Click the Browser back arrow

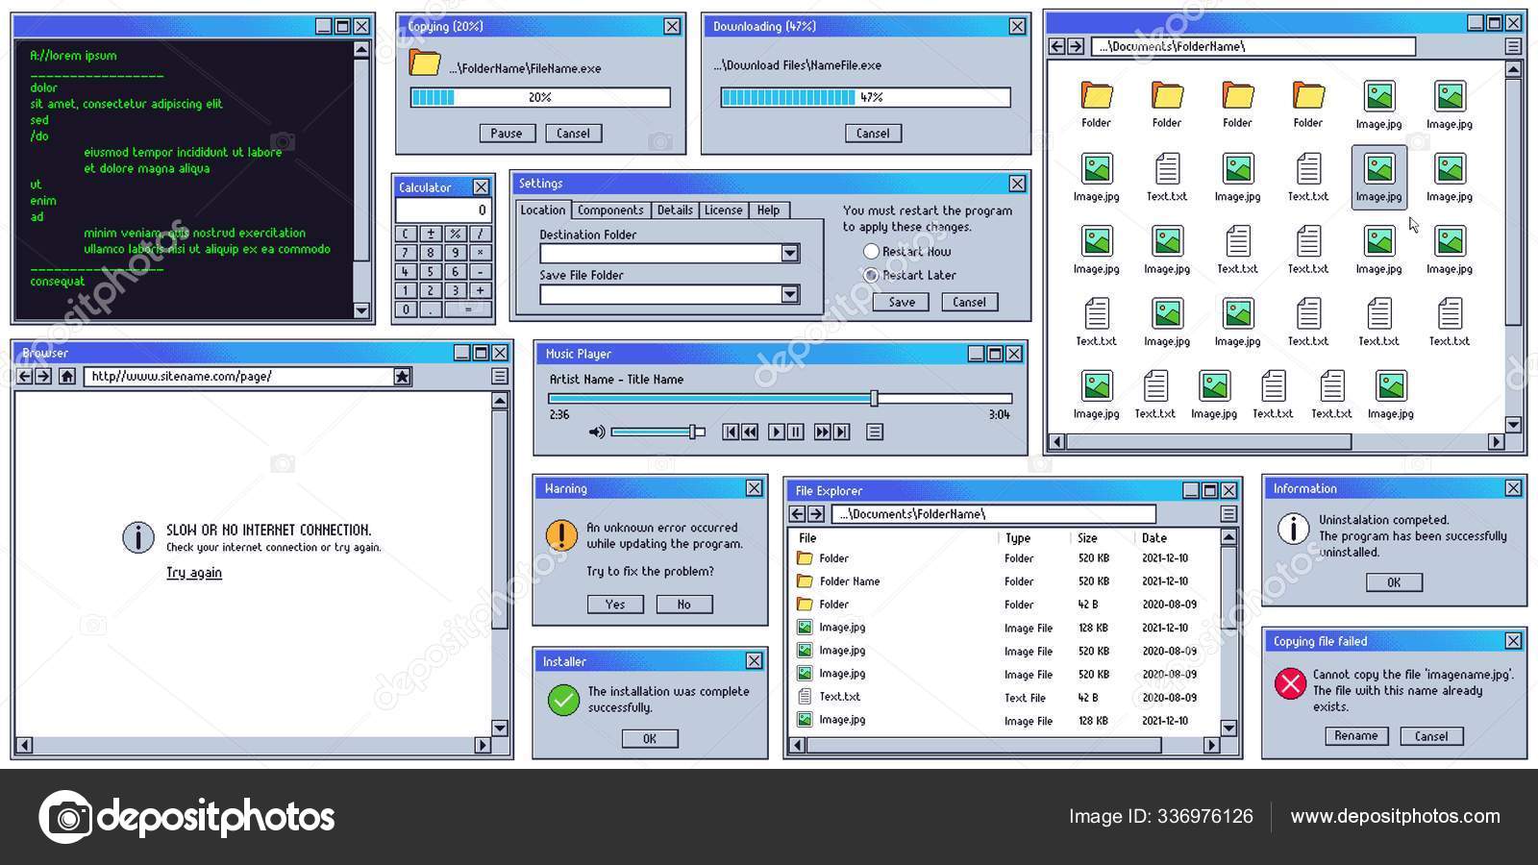[x=25, y=377]
